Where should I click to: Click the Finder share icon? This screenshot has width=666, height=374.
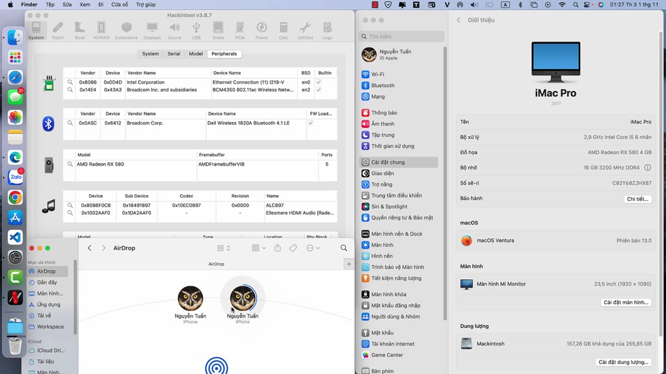278,248
